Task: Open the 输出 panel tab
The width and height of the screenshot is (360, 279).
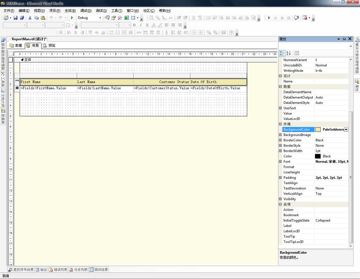Action: 41,270
